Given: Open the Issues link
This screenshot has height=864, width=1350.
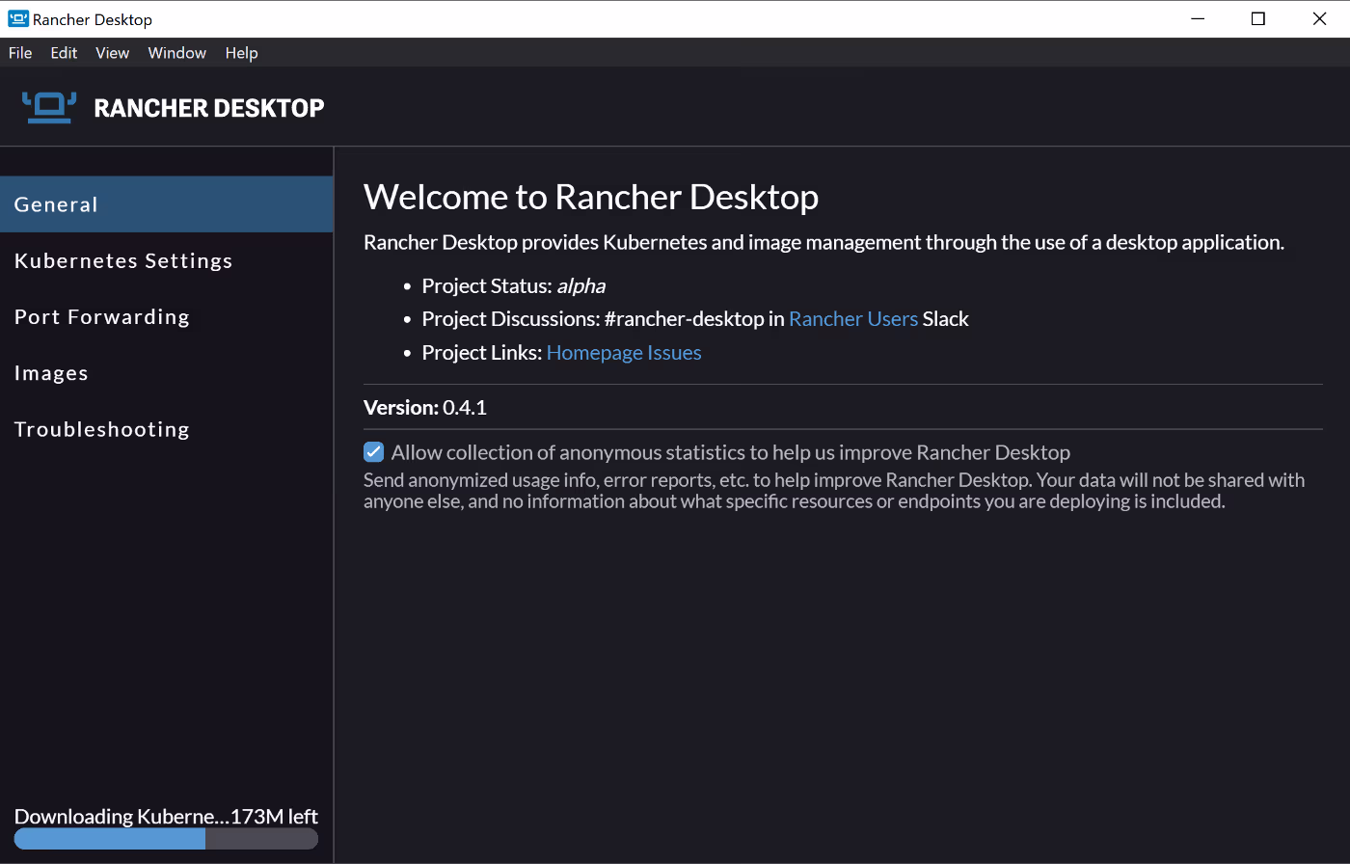Looking at the screenshot, I should click(675, 352).
